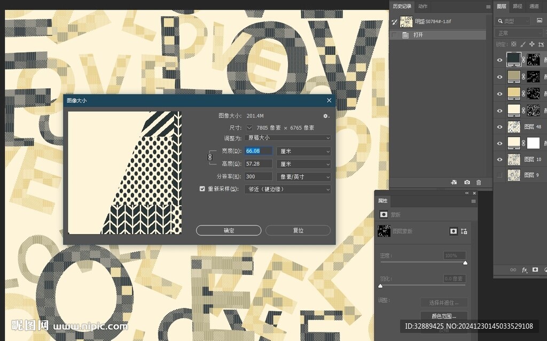Hide the gray-tan fill layer
This screenshot has width=547, height=341.
(499, 77)
